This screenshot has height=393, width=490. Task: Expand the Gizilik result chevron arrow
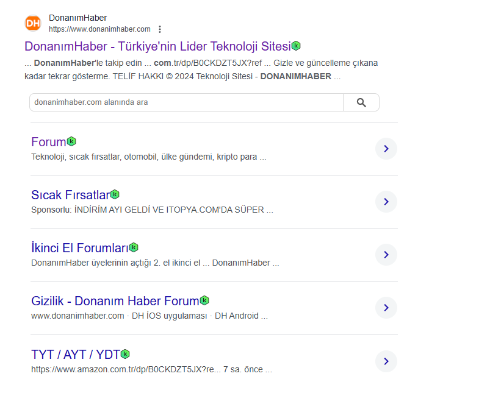click(x=386, y=308)
